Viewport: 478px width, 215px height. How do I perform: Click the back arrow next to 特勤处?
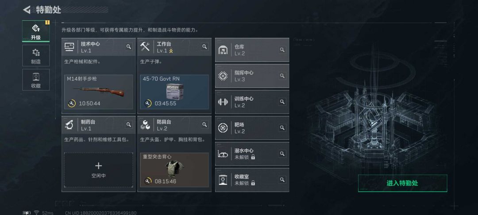click(27, 10)
